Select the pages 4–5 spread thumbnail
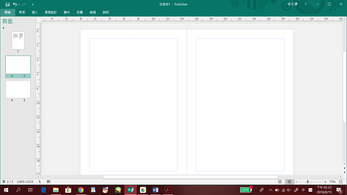 click(18, 89)
